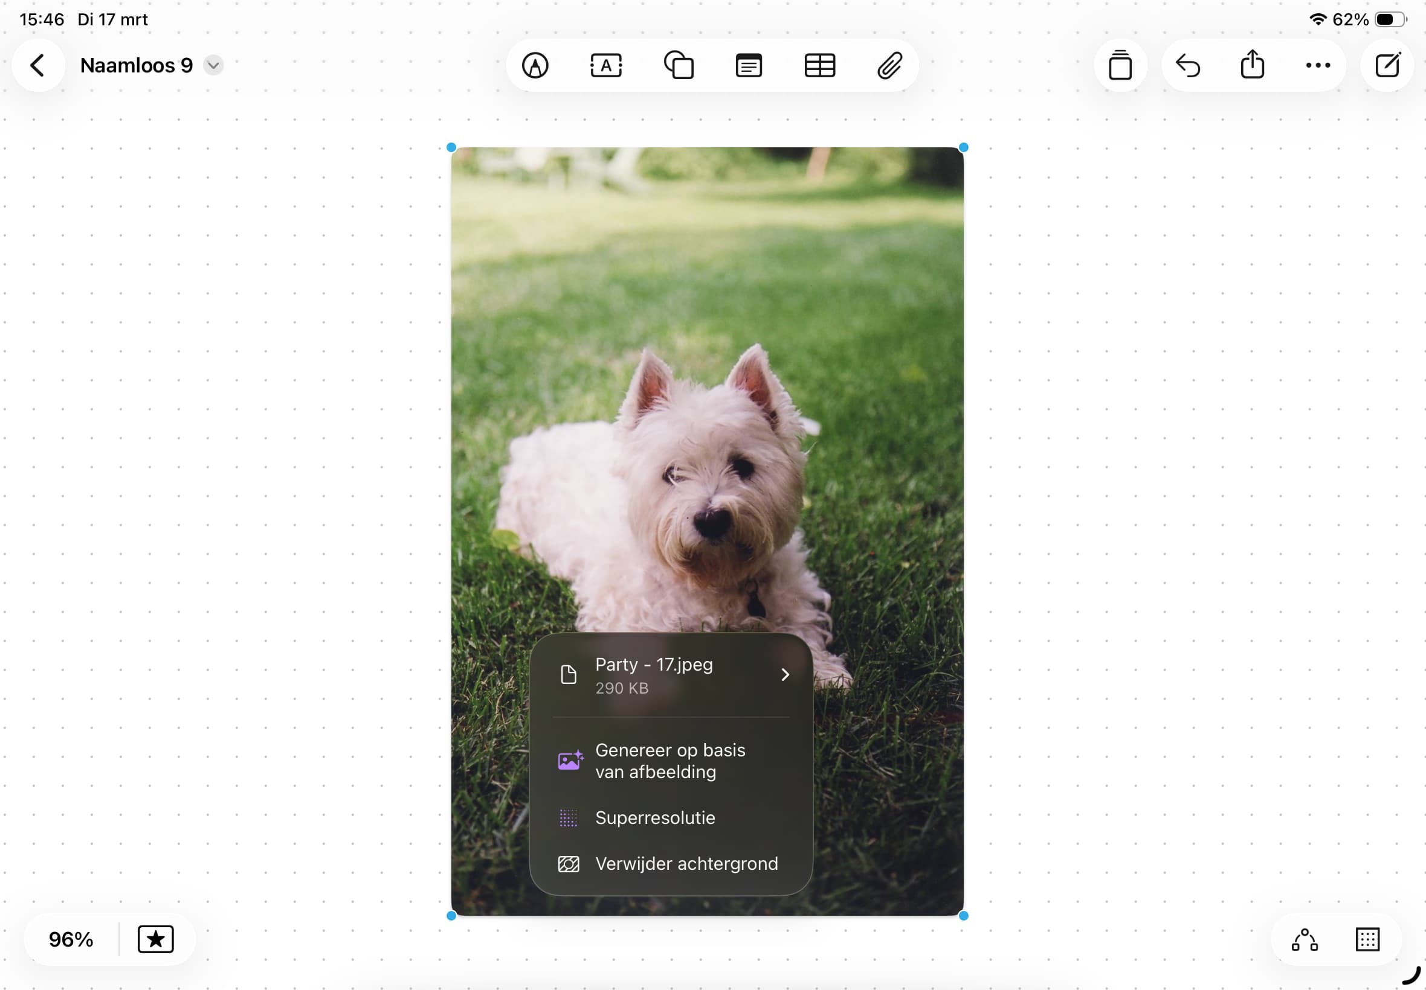Create a new board
1426x990 pixels.
pos(1387,65)
